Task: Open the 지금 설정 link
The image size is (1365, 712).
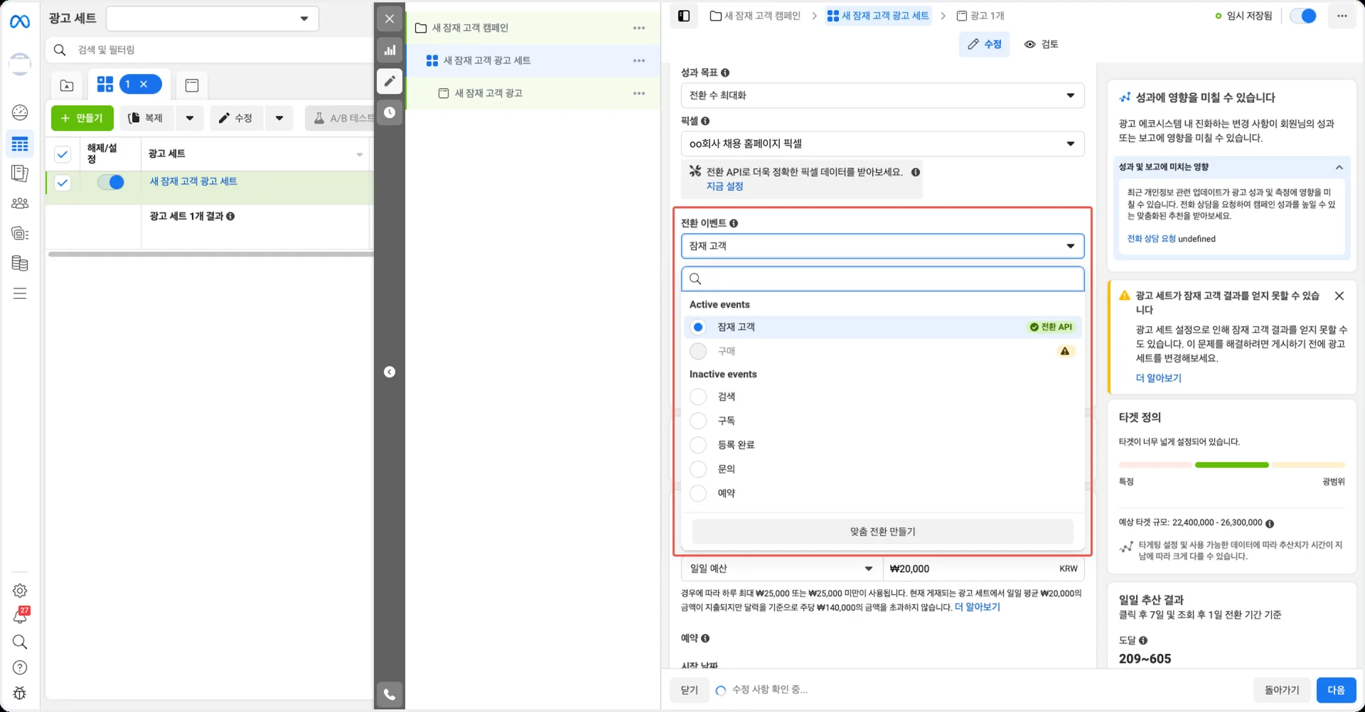Action: [x=724, y=186]
